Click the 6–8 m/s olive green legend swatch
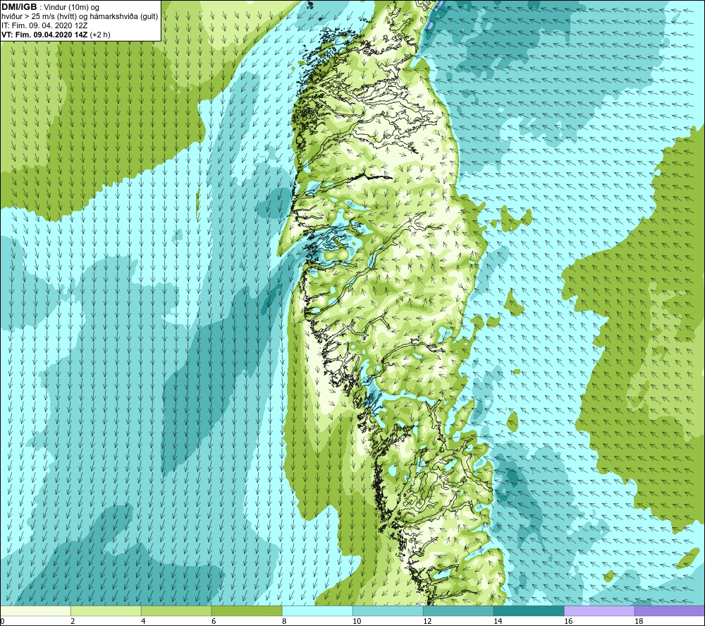The image size is (705, 626). tap(247, 610)
